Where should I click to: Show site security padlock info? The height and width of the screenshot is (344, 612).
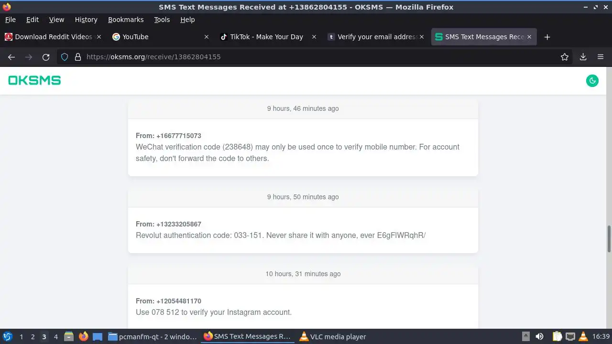pyautogui.click(x=78, y=57)
